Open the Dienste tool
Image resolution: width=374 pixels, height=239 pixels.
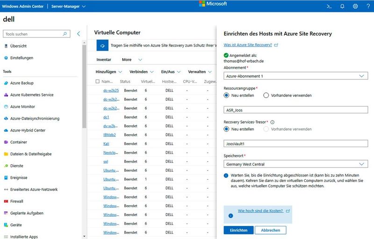tap(17, 166)
